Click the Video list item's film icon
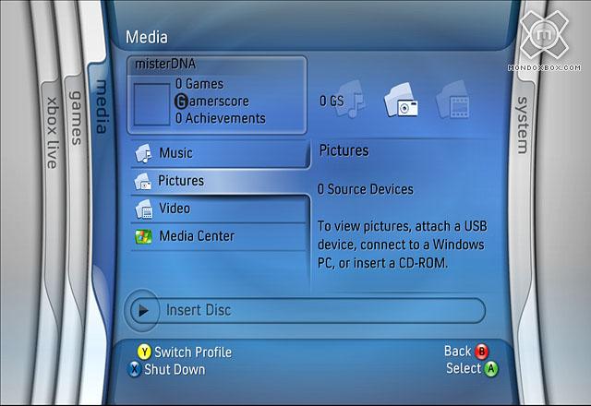Screen dimensions: 591x406 (142, 209)
